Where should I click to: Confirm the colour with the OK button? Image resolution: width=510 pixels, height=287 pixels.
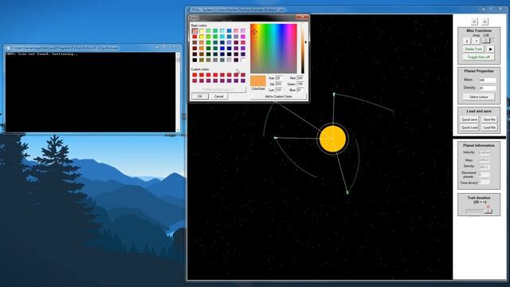(200, 96)
